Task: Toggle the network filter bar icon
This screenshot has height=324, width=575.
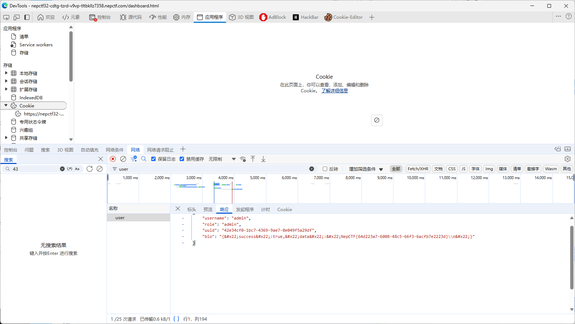Action: [134, 159]
